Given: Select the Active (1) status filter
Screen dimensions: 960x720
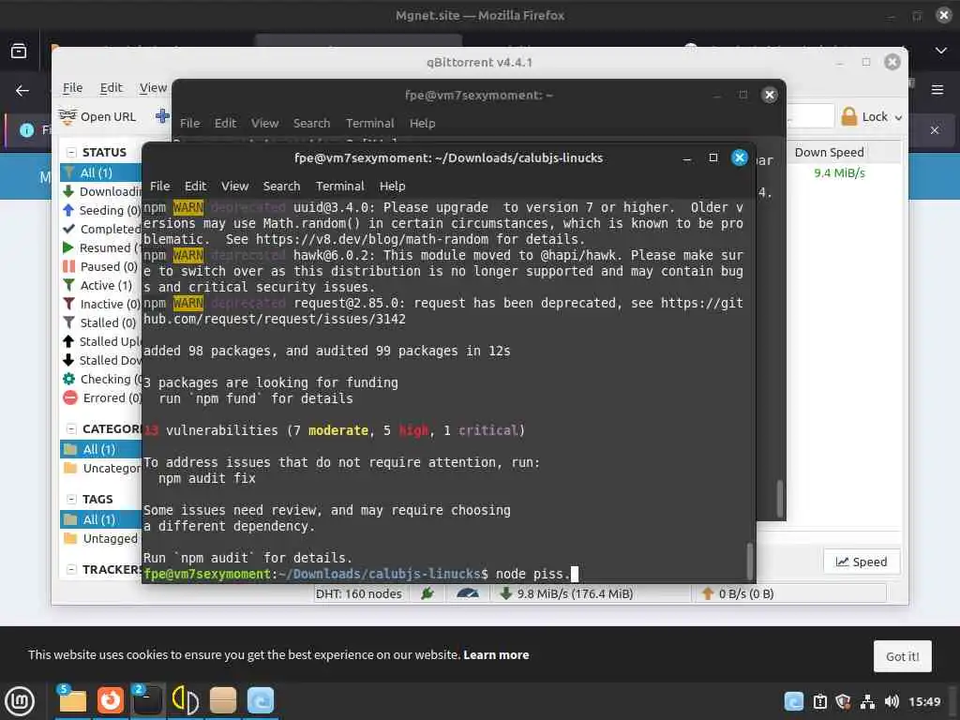Looking at the screenshot, I should coord(101,285).
